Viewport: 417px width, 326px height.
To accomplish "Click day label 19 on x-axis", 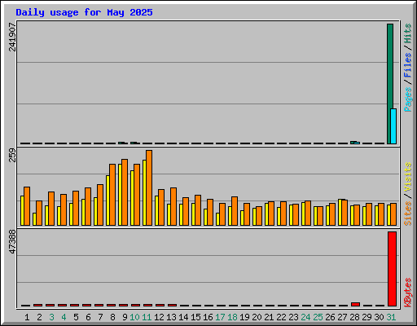I will click(244, 317).
